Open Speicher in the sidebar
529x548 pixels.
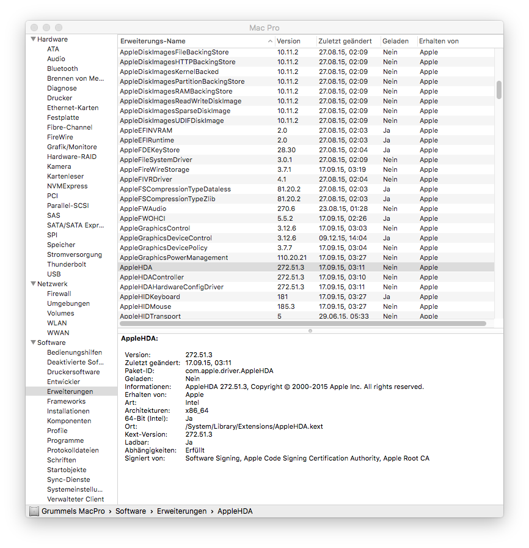pyautogui.click(x=61, y=245)
